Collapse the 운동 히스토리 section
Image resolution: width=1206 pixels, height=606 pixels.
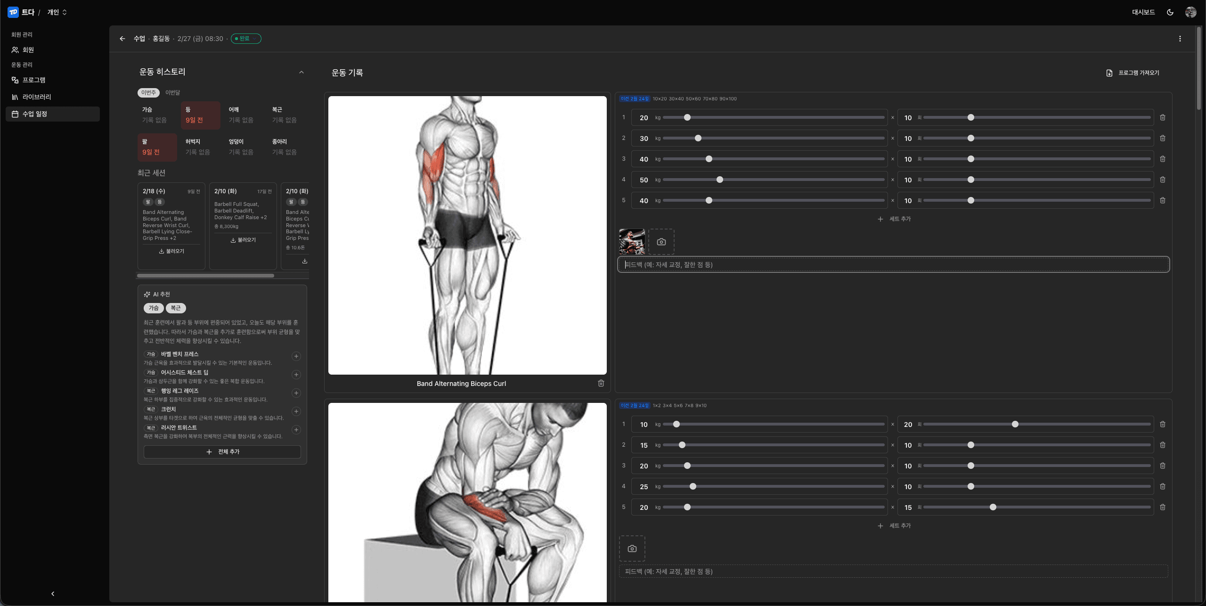tap(301, 72)
